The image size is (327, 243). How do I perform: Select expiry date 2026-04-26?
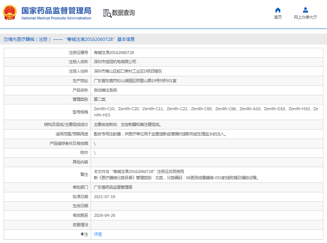(104, 215)
